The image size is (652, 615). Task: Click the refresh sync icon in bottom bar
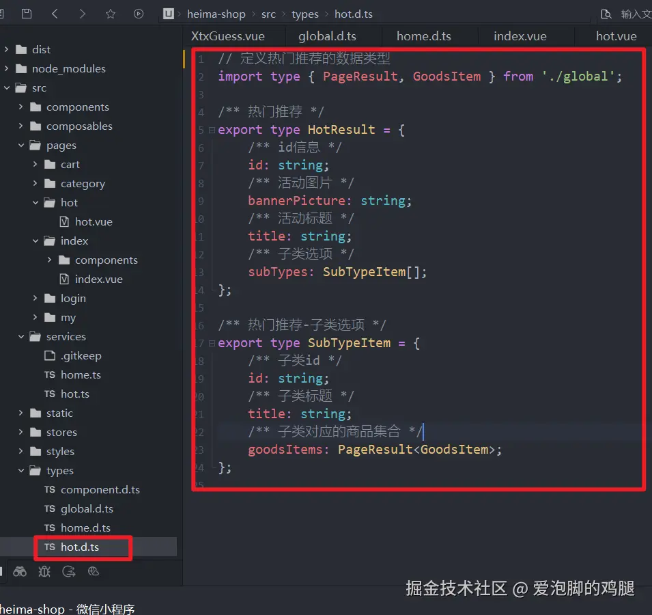coord(68,572)
